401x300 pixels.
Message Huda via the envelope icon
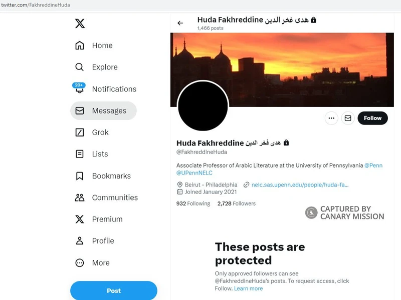(x=348, y=118)
